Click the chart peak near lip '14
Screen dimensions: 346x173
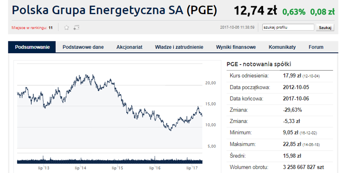pyautogui.click(x=86, y=75)
